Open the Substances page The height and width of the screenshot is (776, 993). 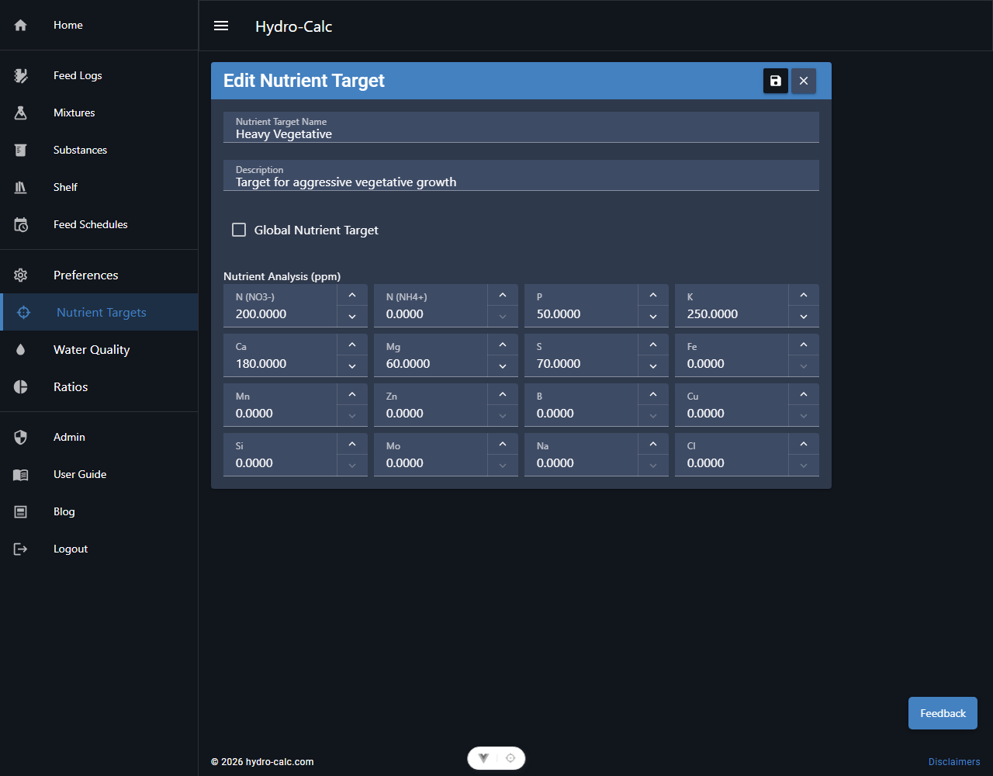tap(99, 150)
